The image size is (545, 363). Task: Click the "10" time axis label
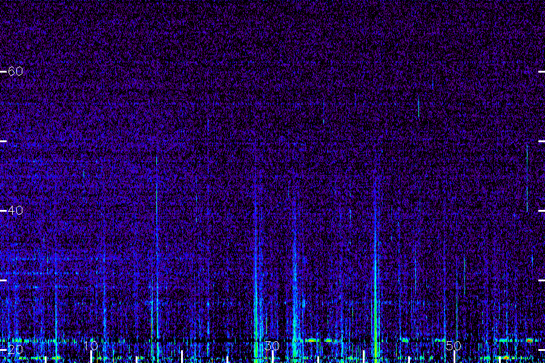pos(91,345)
